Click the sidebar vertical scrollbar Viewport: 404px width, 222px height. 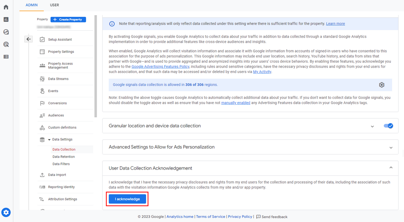tap(96, 66)
